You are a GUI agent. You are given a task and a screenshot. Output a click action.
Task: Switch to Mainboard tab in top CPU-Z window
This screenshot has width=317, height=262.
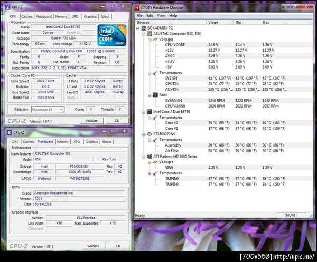(44, 16)
